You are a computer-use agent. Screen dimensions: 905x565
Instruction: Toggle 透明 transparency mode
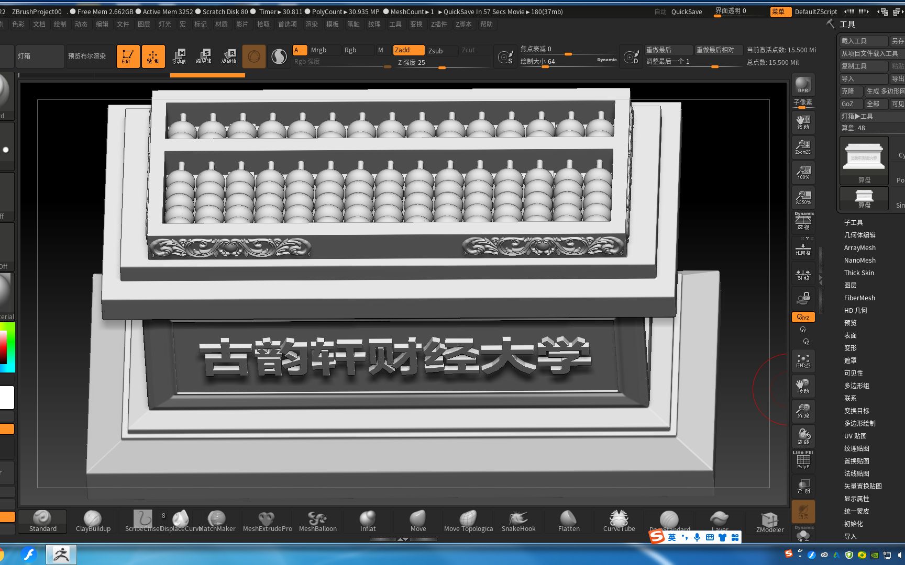pos(803,486)
